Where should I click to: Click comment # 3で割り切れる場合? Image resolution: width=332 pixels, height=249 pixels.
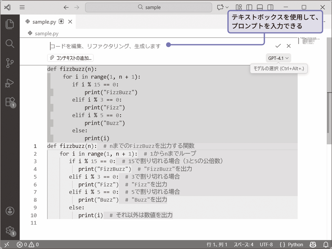(x=152, y=177)
